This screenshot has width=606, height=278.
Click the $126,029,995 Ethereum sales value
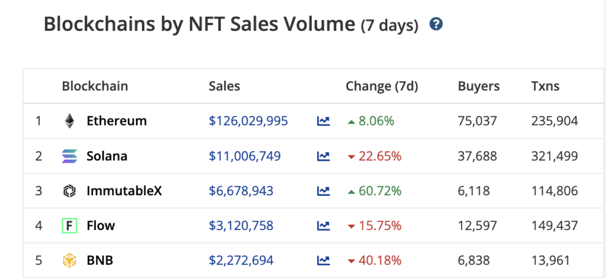pyautogui.click(x=249, y=121)
